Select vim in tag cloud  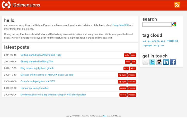point(162,45)
